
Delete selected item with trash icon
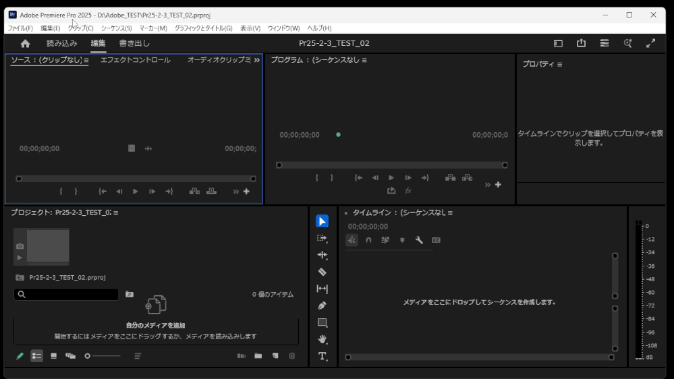pyautogui.click(x=292, y=356)
